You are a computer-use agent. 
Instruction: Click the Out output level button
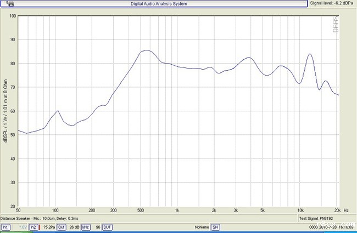(x=62, y=227)
